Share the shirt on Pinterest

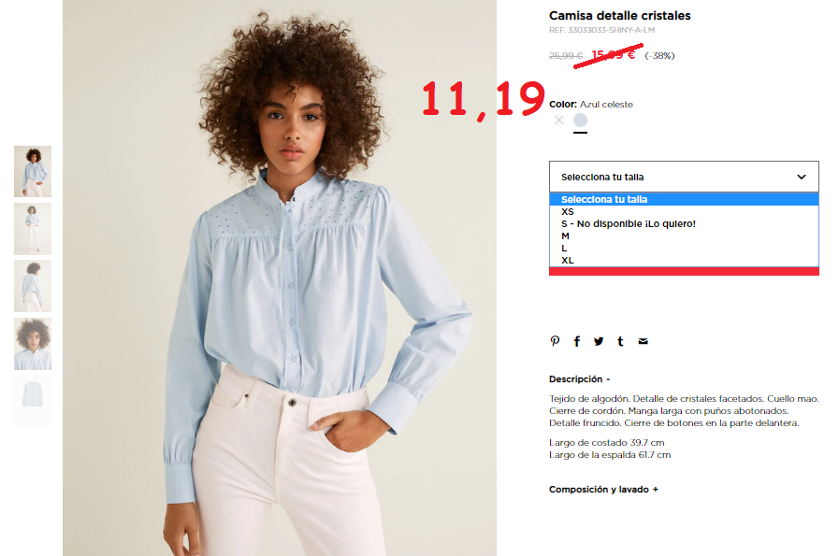pos(555,341)
